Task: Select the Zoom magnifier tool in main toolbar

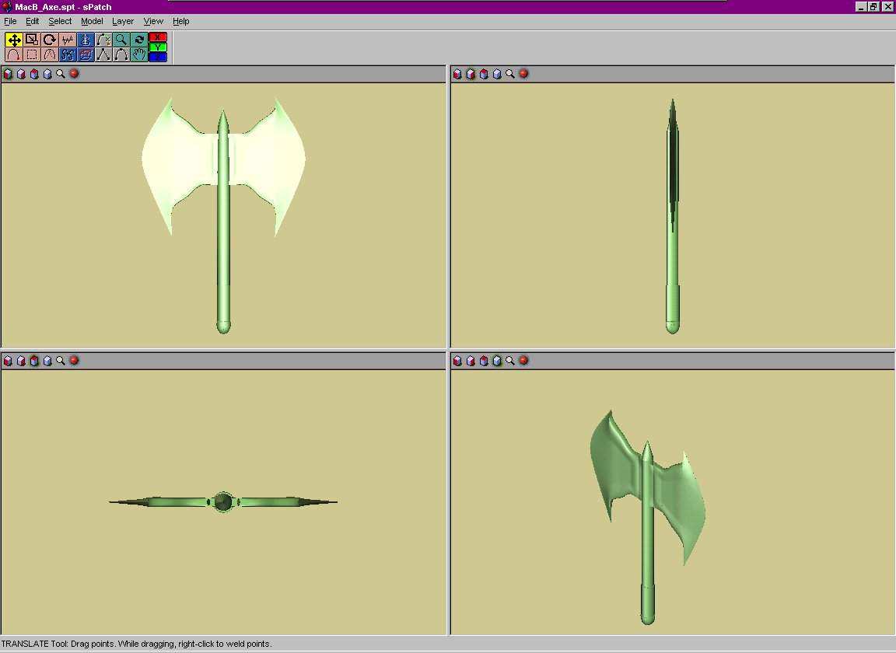Action: click(x=121, y=40)
